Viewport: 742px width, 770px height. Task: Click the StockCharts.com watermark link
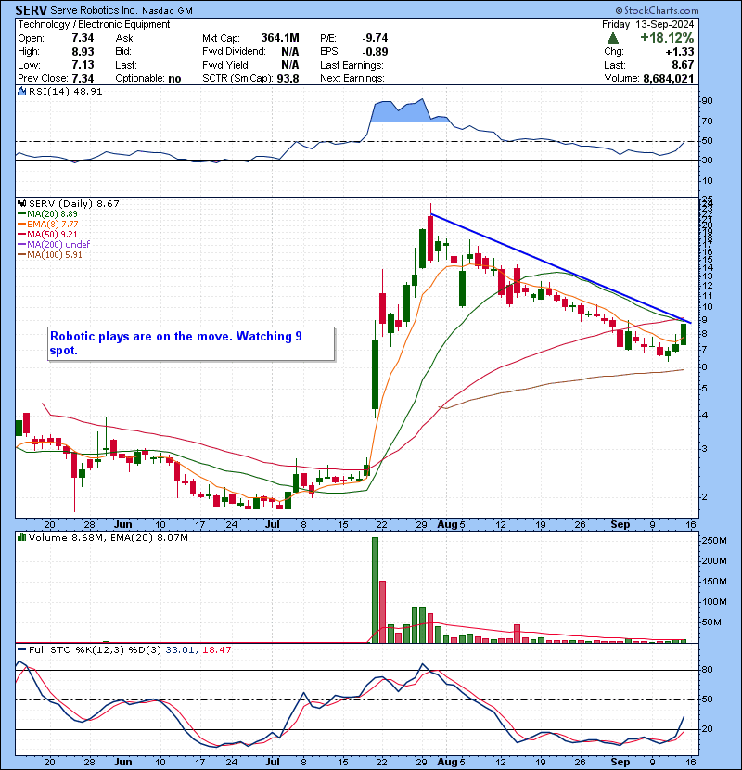click(x=657, y=10)
